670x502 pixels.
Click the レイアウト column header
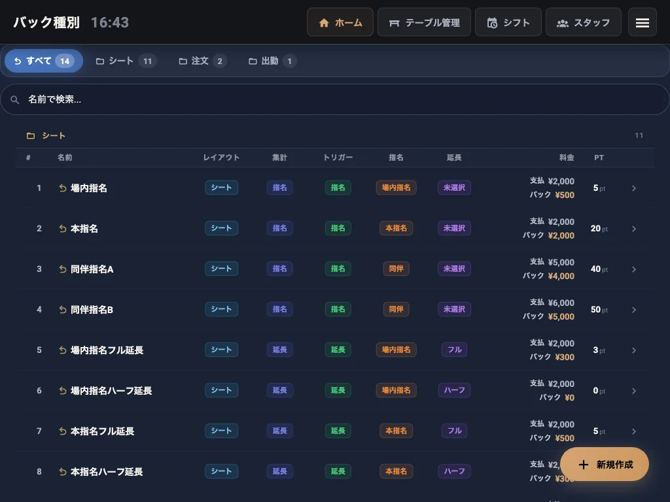tap(221, 158)
